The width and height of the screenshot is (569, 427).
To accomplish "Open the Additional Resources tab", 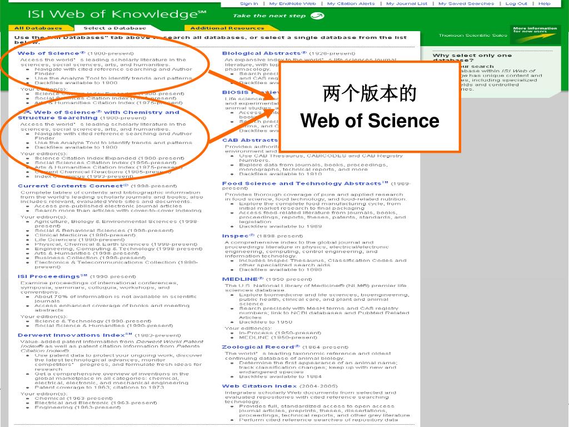I will click(227, 28).
